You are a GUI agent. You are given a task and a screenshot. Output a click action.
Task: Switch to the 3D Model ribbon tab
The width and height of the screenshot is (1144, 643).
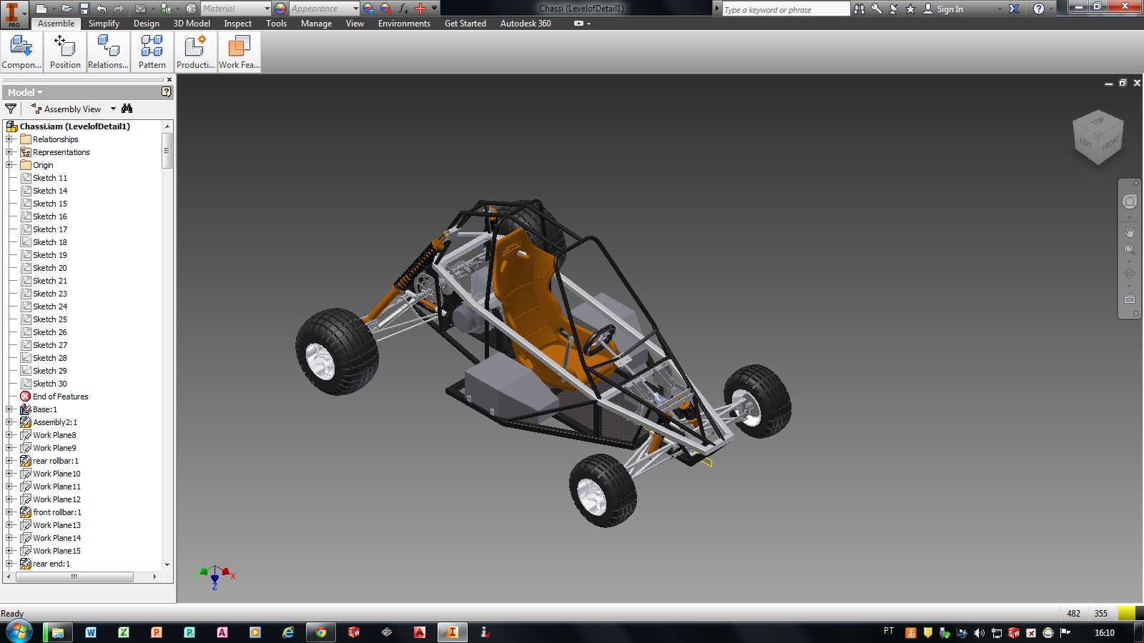click(x=192, y=24)
